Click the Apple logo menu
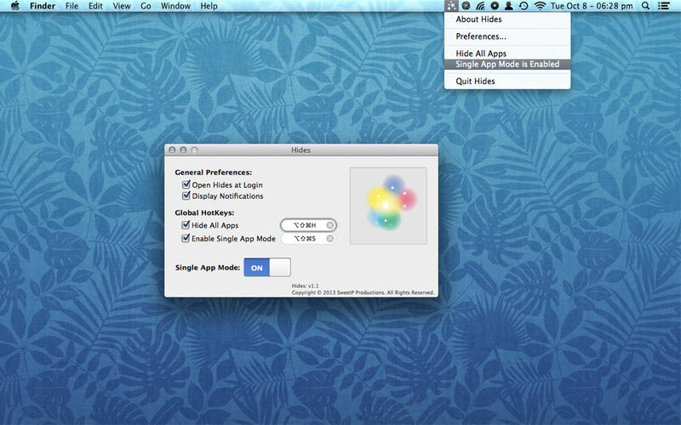 (14, 6)
